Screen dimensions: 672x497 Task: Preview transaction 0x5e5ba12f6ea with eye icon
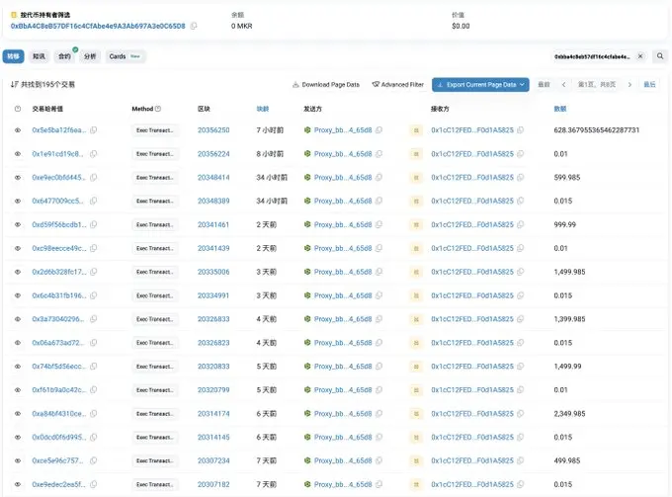[x=18, y=130]
